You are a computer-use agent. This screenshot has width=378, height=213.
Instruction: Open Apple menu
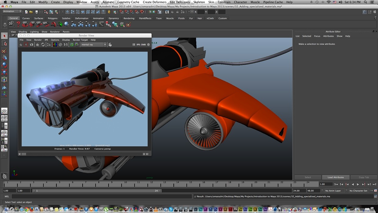5,2
